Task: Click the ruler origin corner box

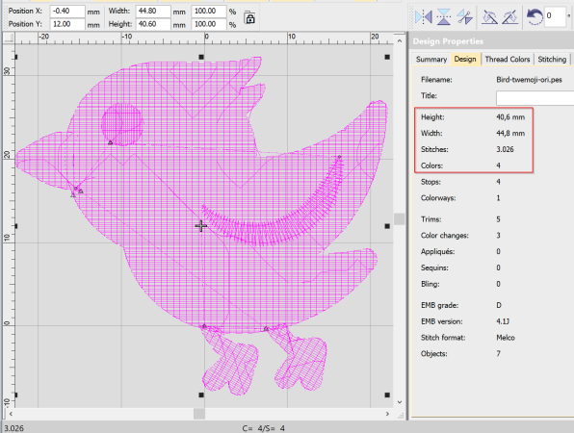Action: 9,38
